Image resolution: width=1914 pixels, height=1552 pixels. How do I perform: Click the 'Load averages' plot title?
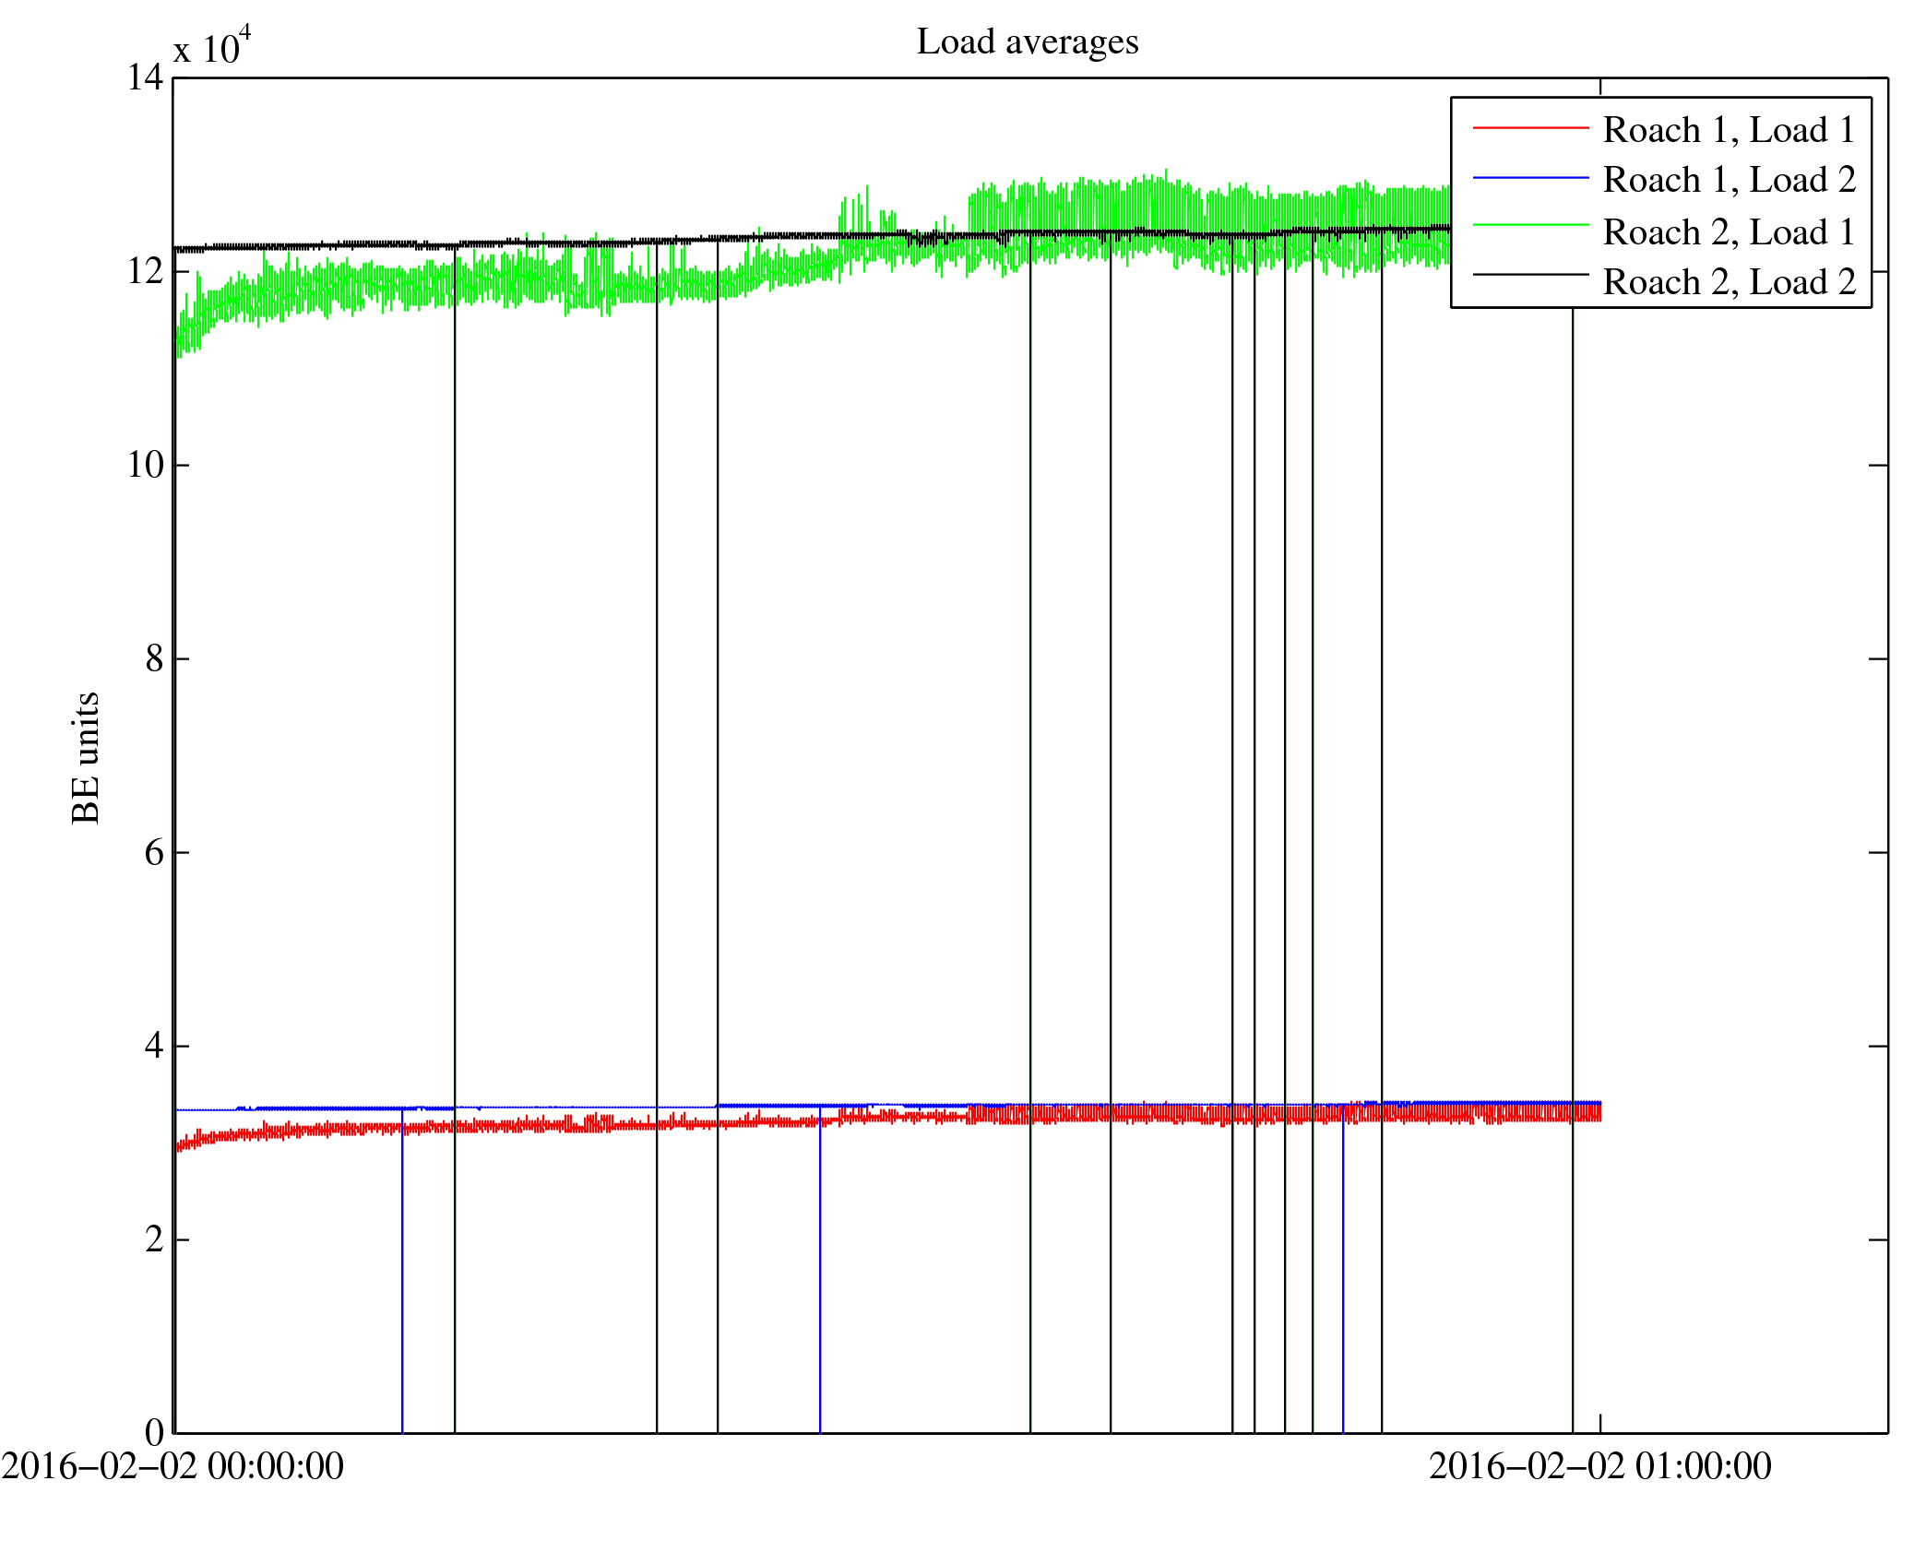[x=1027, y=42]
